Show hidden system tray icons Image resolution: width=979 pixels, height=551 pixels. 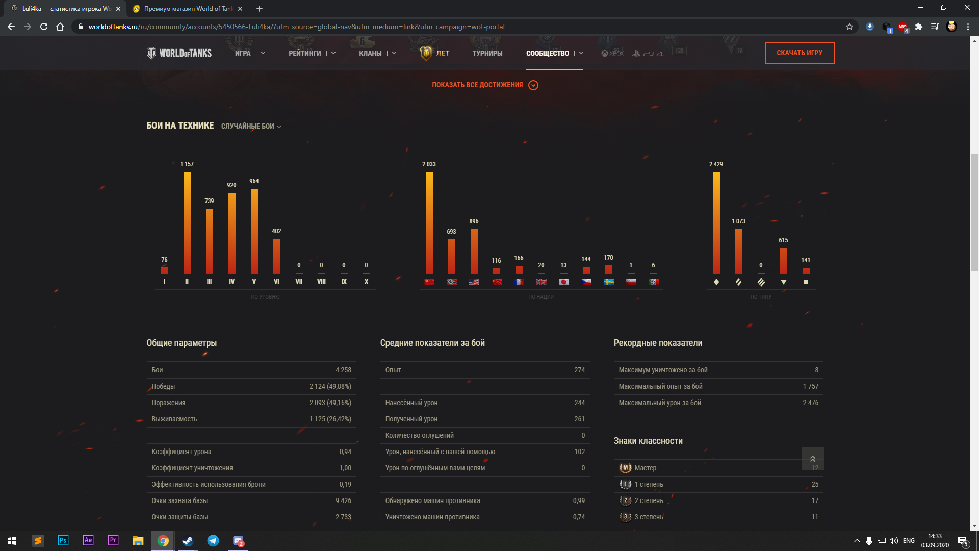857,541
